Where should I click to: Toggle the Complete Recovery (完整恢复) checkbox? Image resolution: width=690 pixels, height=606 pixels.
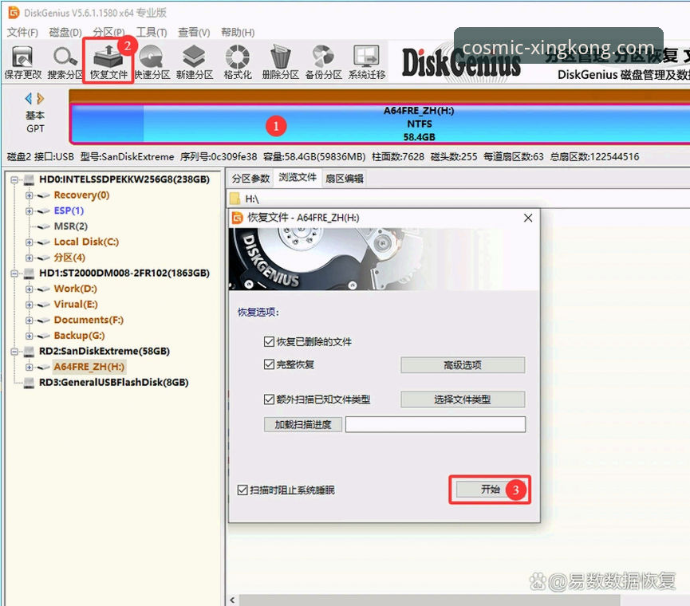[269, 364]
